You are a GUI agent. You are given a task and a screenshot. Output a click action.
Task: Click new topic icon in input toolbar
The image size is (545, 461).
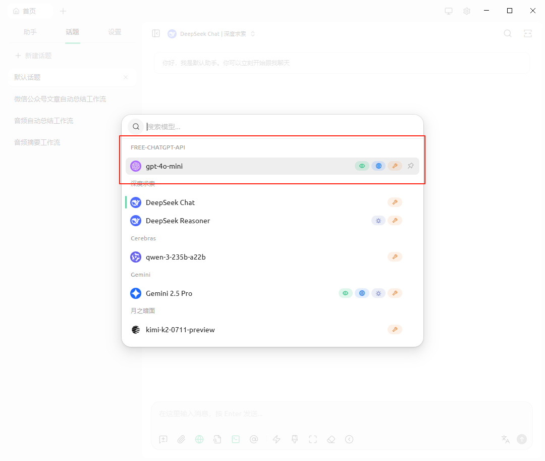163,439
